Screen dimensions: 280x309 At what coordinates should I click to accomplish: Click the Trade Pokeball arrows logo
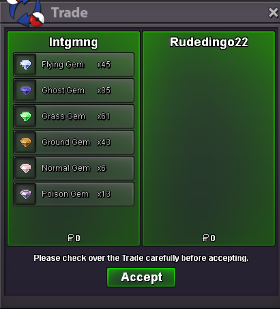pos(25,12)
